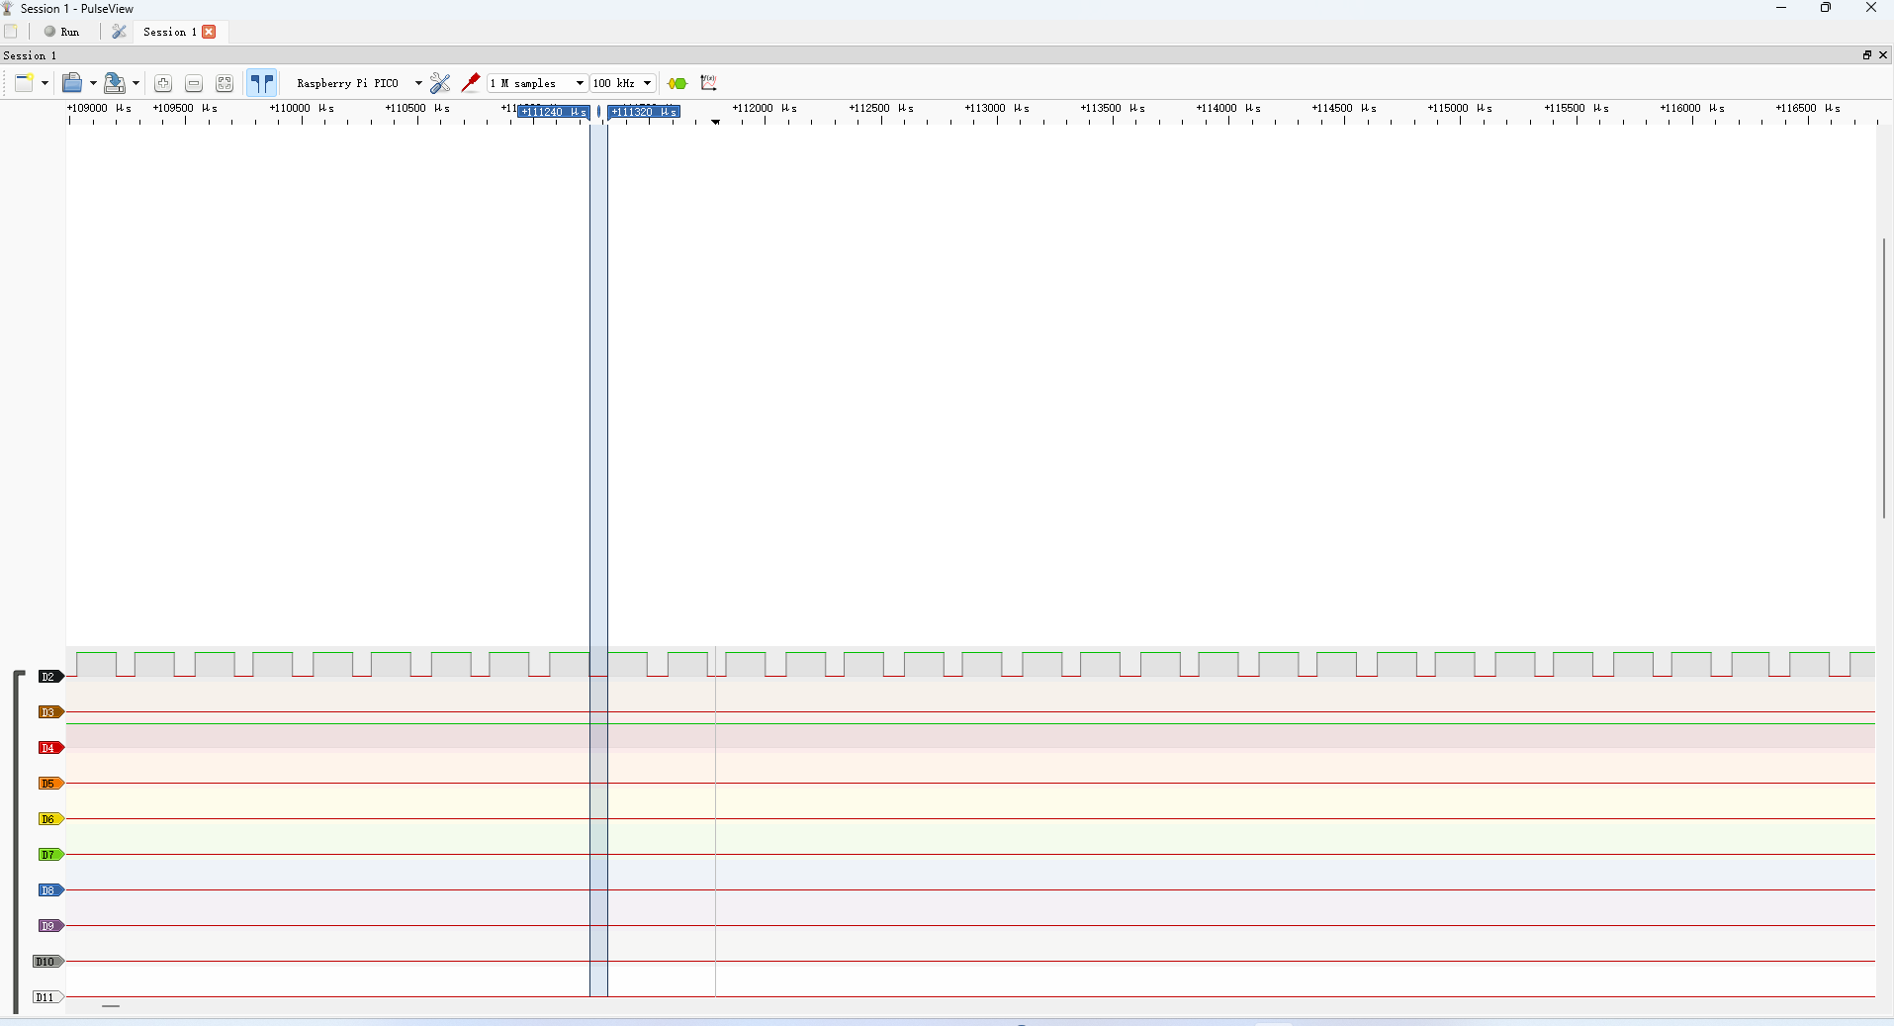Save capture with the save icon

click(x=115, y=83)
